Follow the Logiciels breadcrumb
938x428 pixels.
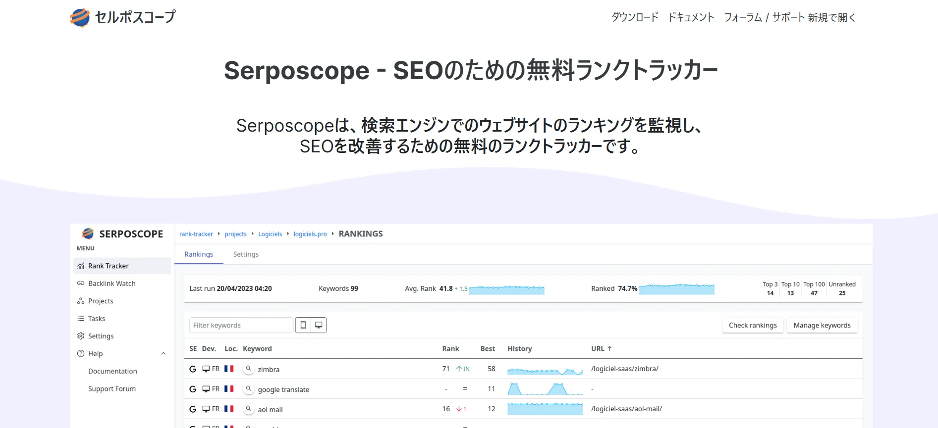click(x=270, y=234)
